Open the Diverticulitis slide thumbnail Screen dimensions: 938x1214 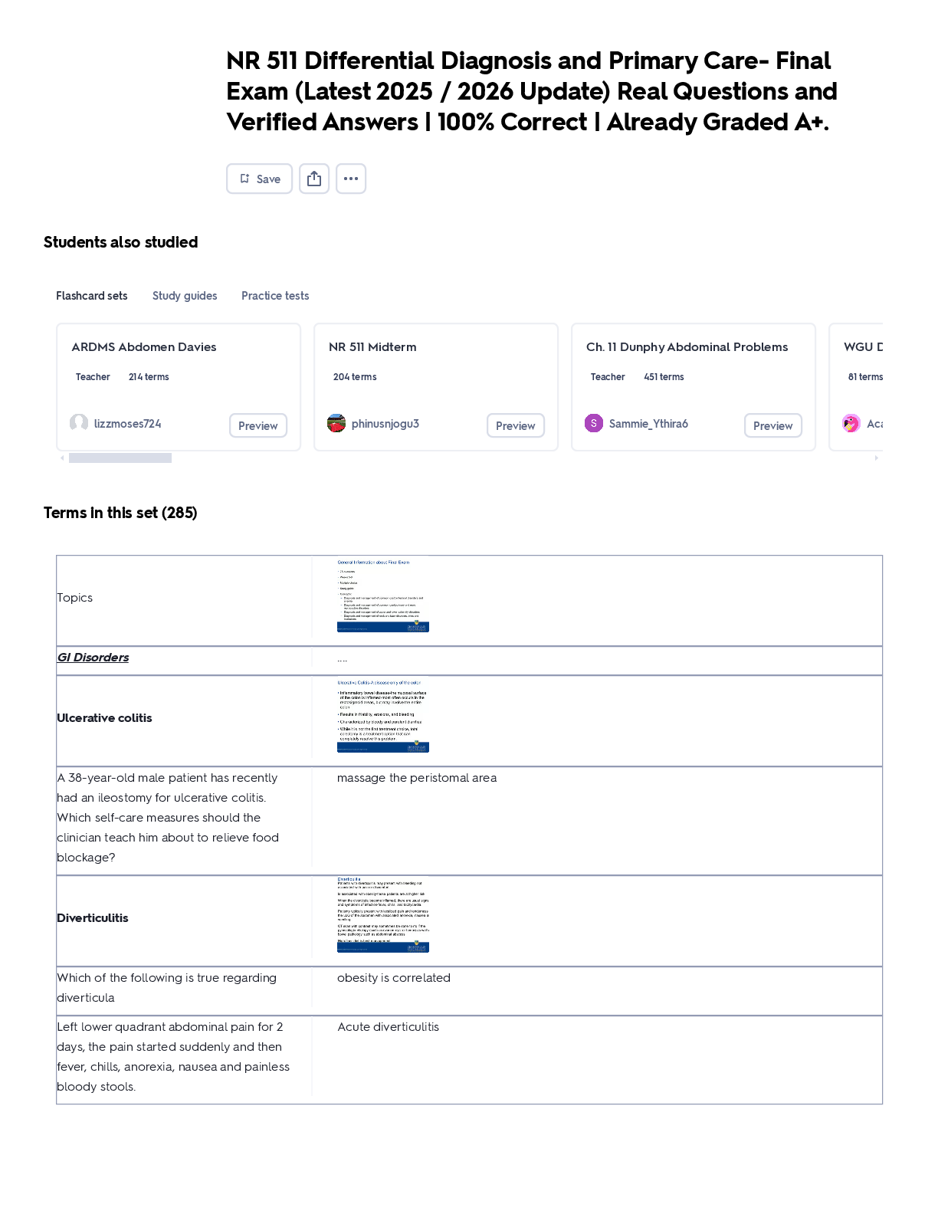click(383, 916)
